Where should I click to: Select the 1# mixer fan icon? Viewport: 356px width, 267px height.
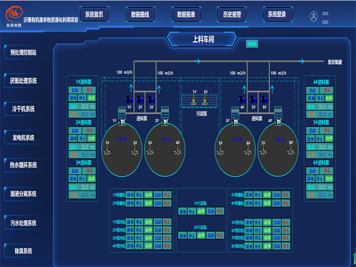click(x=107, y=151)
